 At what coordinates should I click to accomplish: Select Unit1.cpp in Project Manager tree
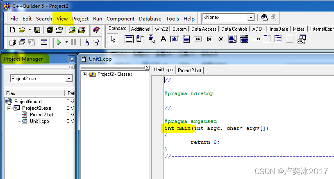(x=39, y=121)
